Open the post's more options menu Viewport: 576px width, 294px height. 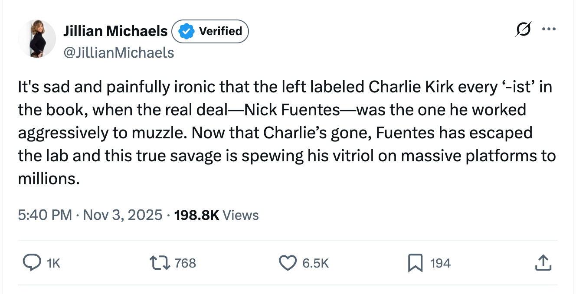click(x=549, y=29)
